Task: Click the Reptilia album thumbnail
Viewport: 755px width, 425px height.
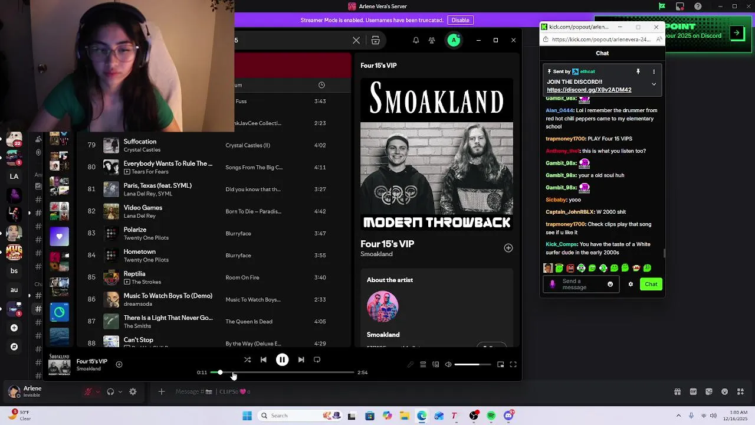Action: (111, 277)
